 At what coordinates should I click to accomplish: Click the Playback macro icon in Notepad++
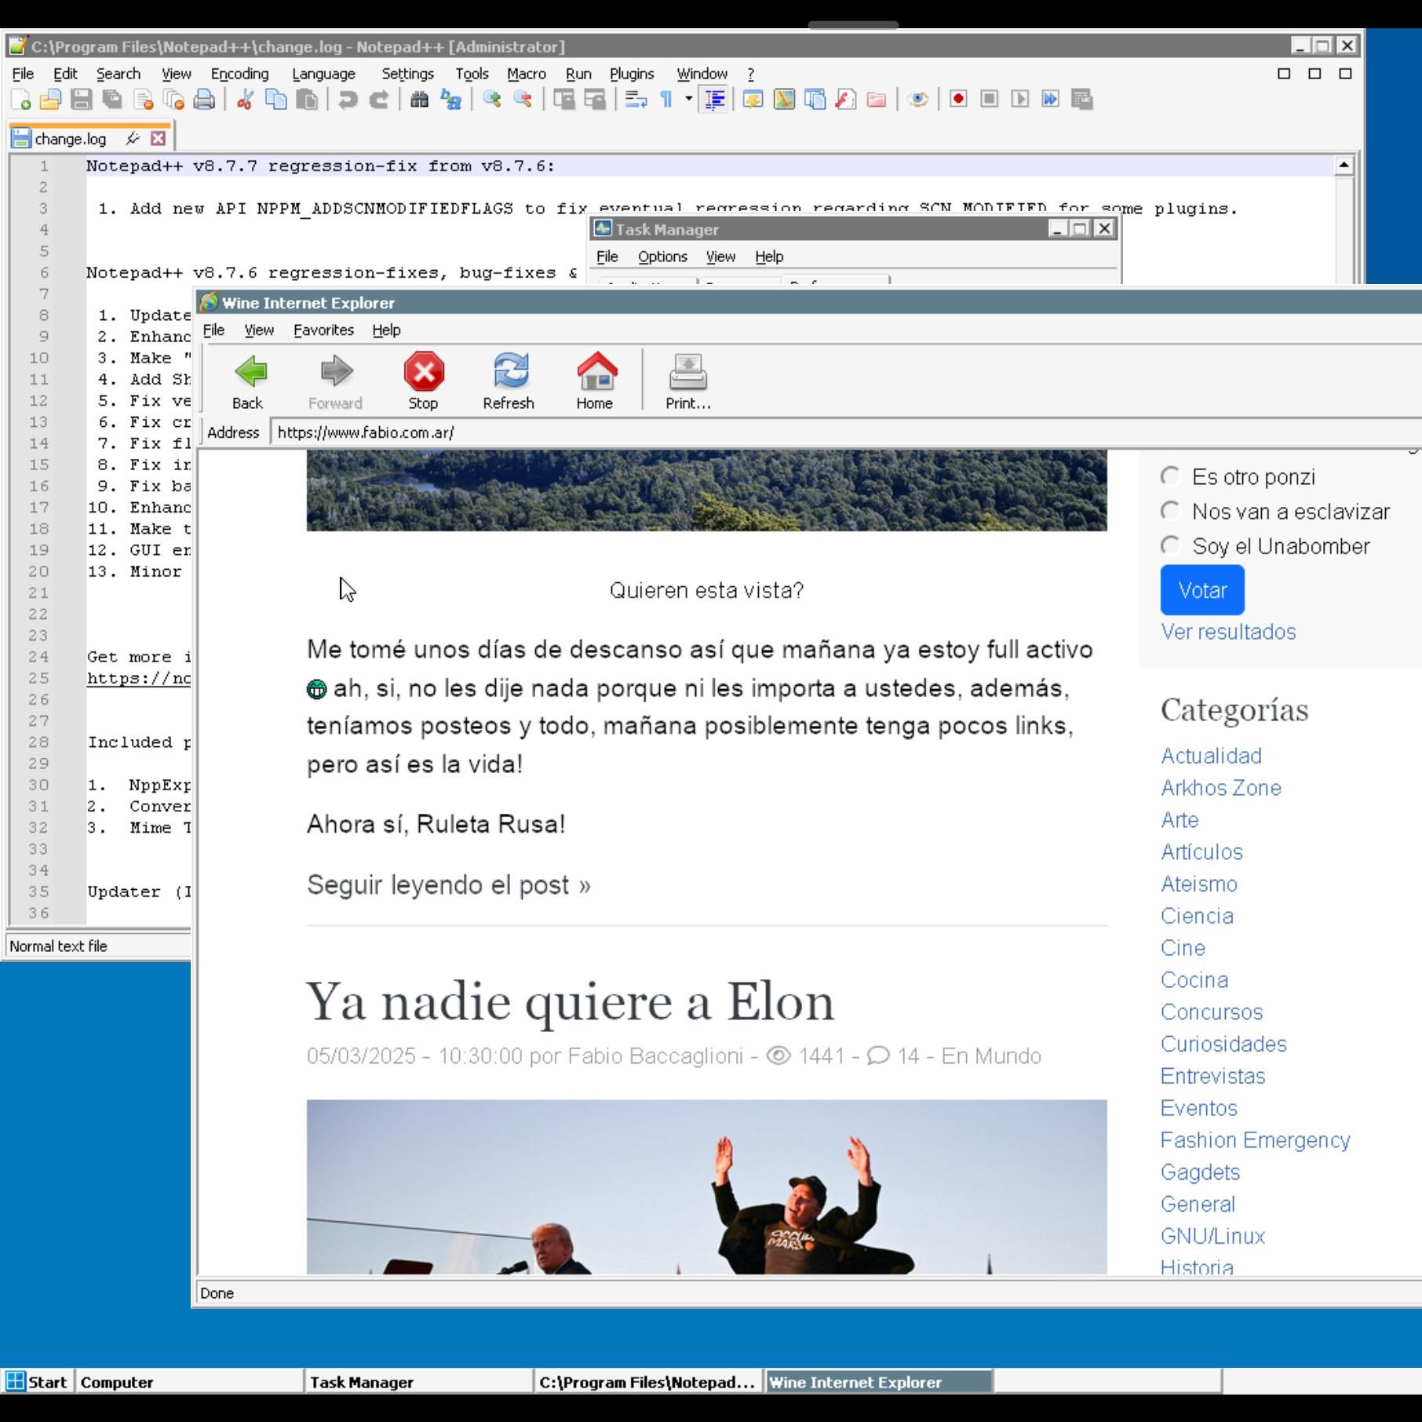coord(1020,100)
